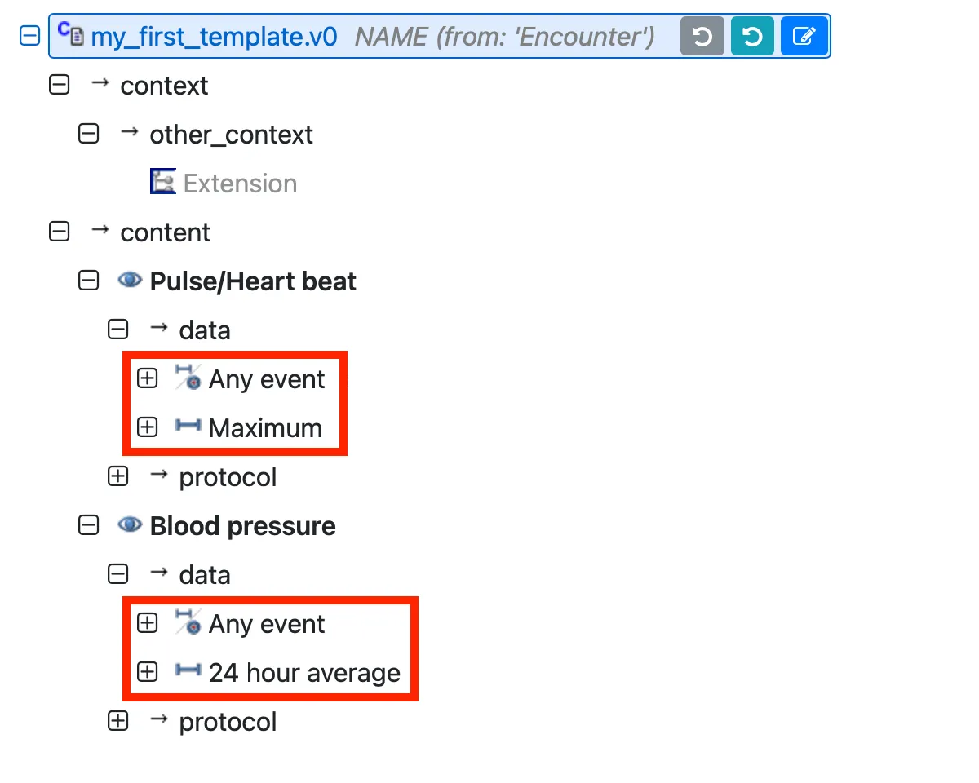Click the Extension node icon
Image resolution: width=979 pixels, height=783 pixels.
(x=163, y=182)
